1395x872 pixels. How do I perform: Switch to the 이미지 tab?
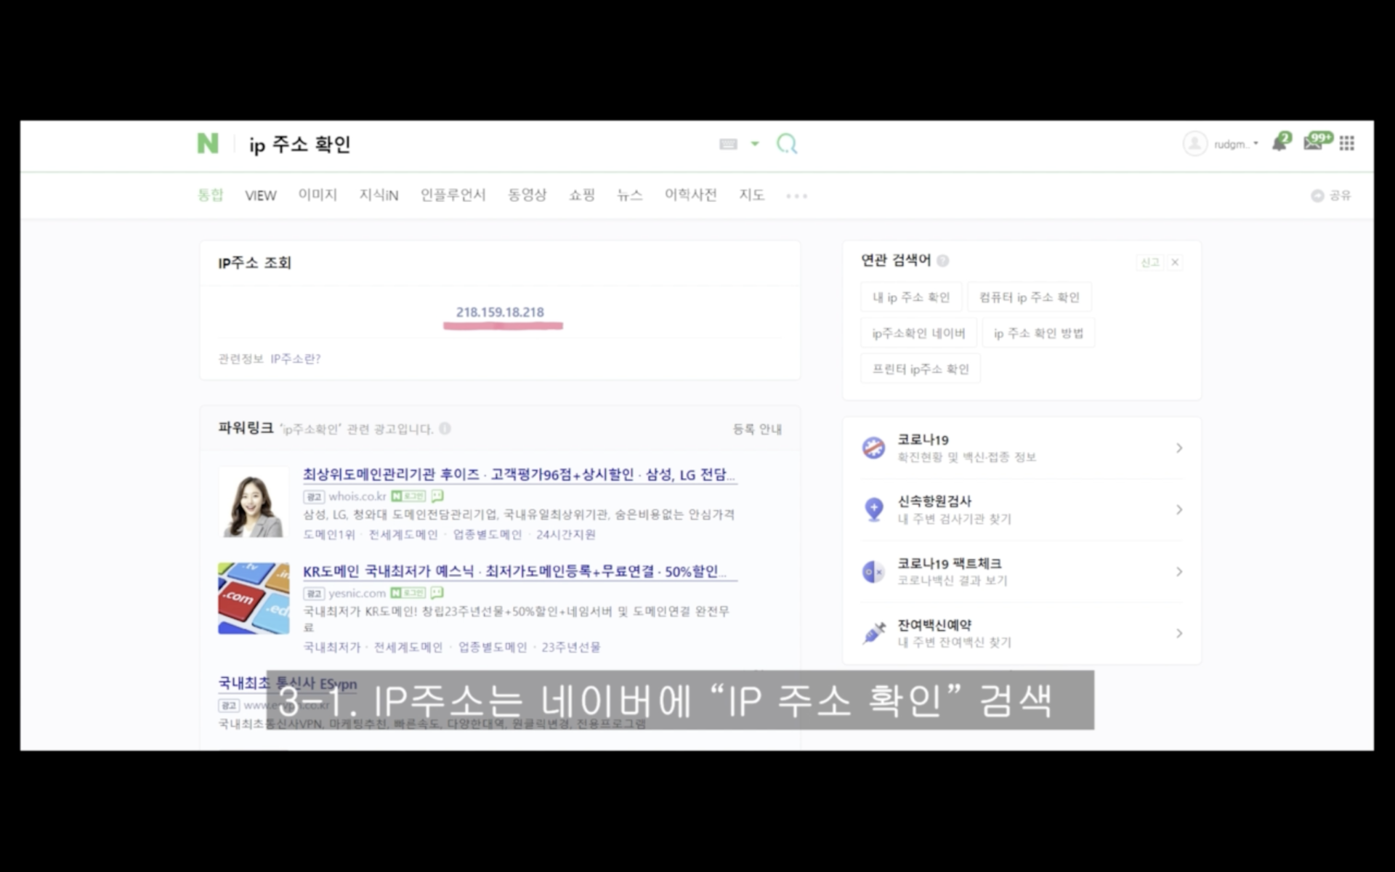[x=318, y=195]
